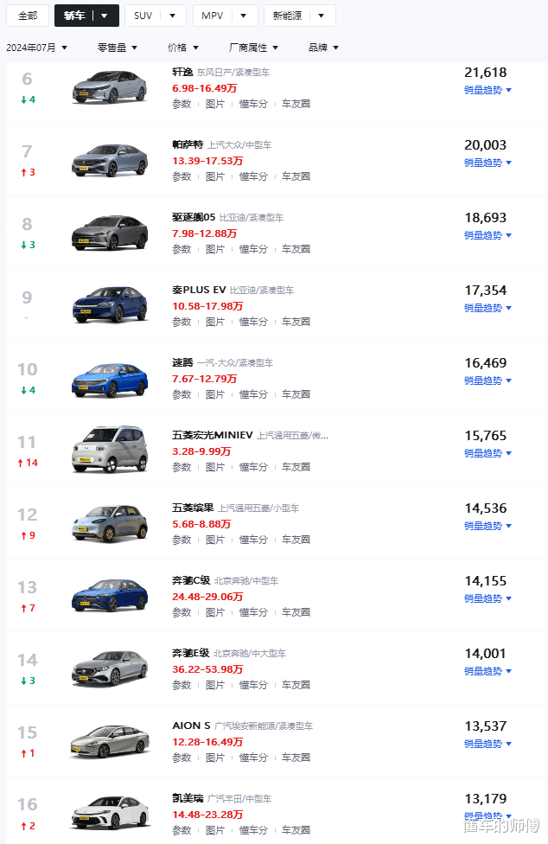Expand 销量趋势 for 奔驰E级
The image size is (548, 844).
(x=487, y=671)
